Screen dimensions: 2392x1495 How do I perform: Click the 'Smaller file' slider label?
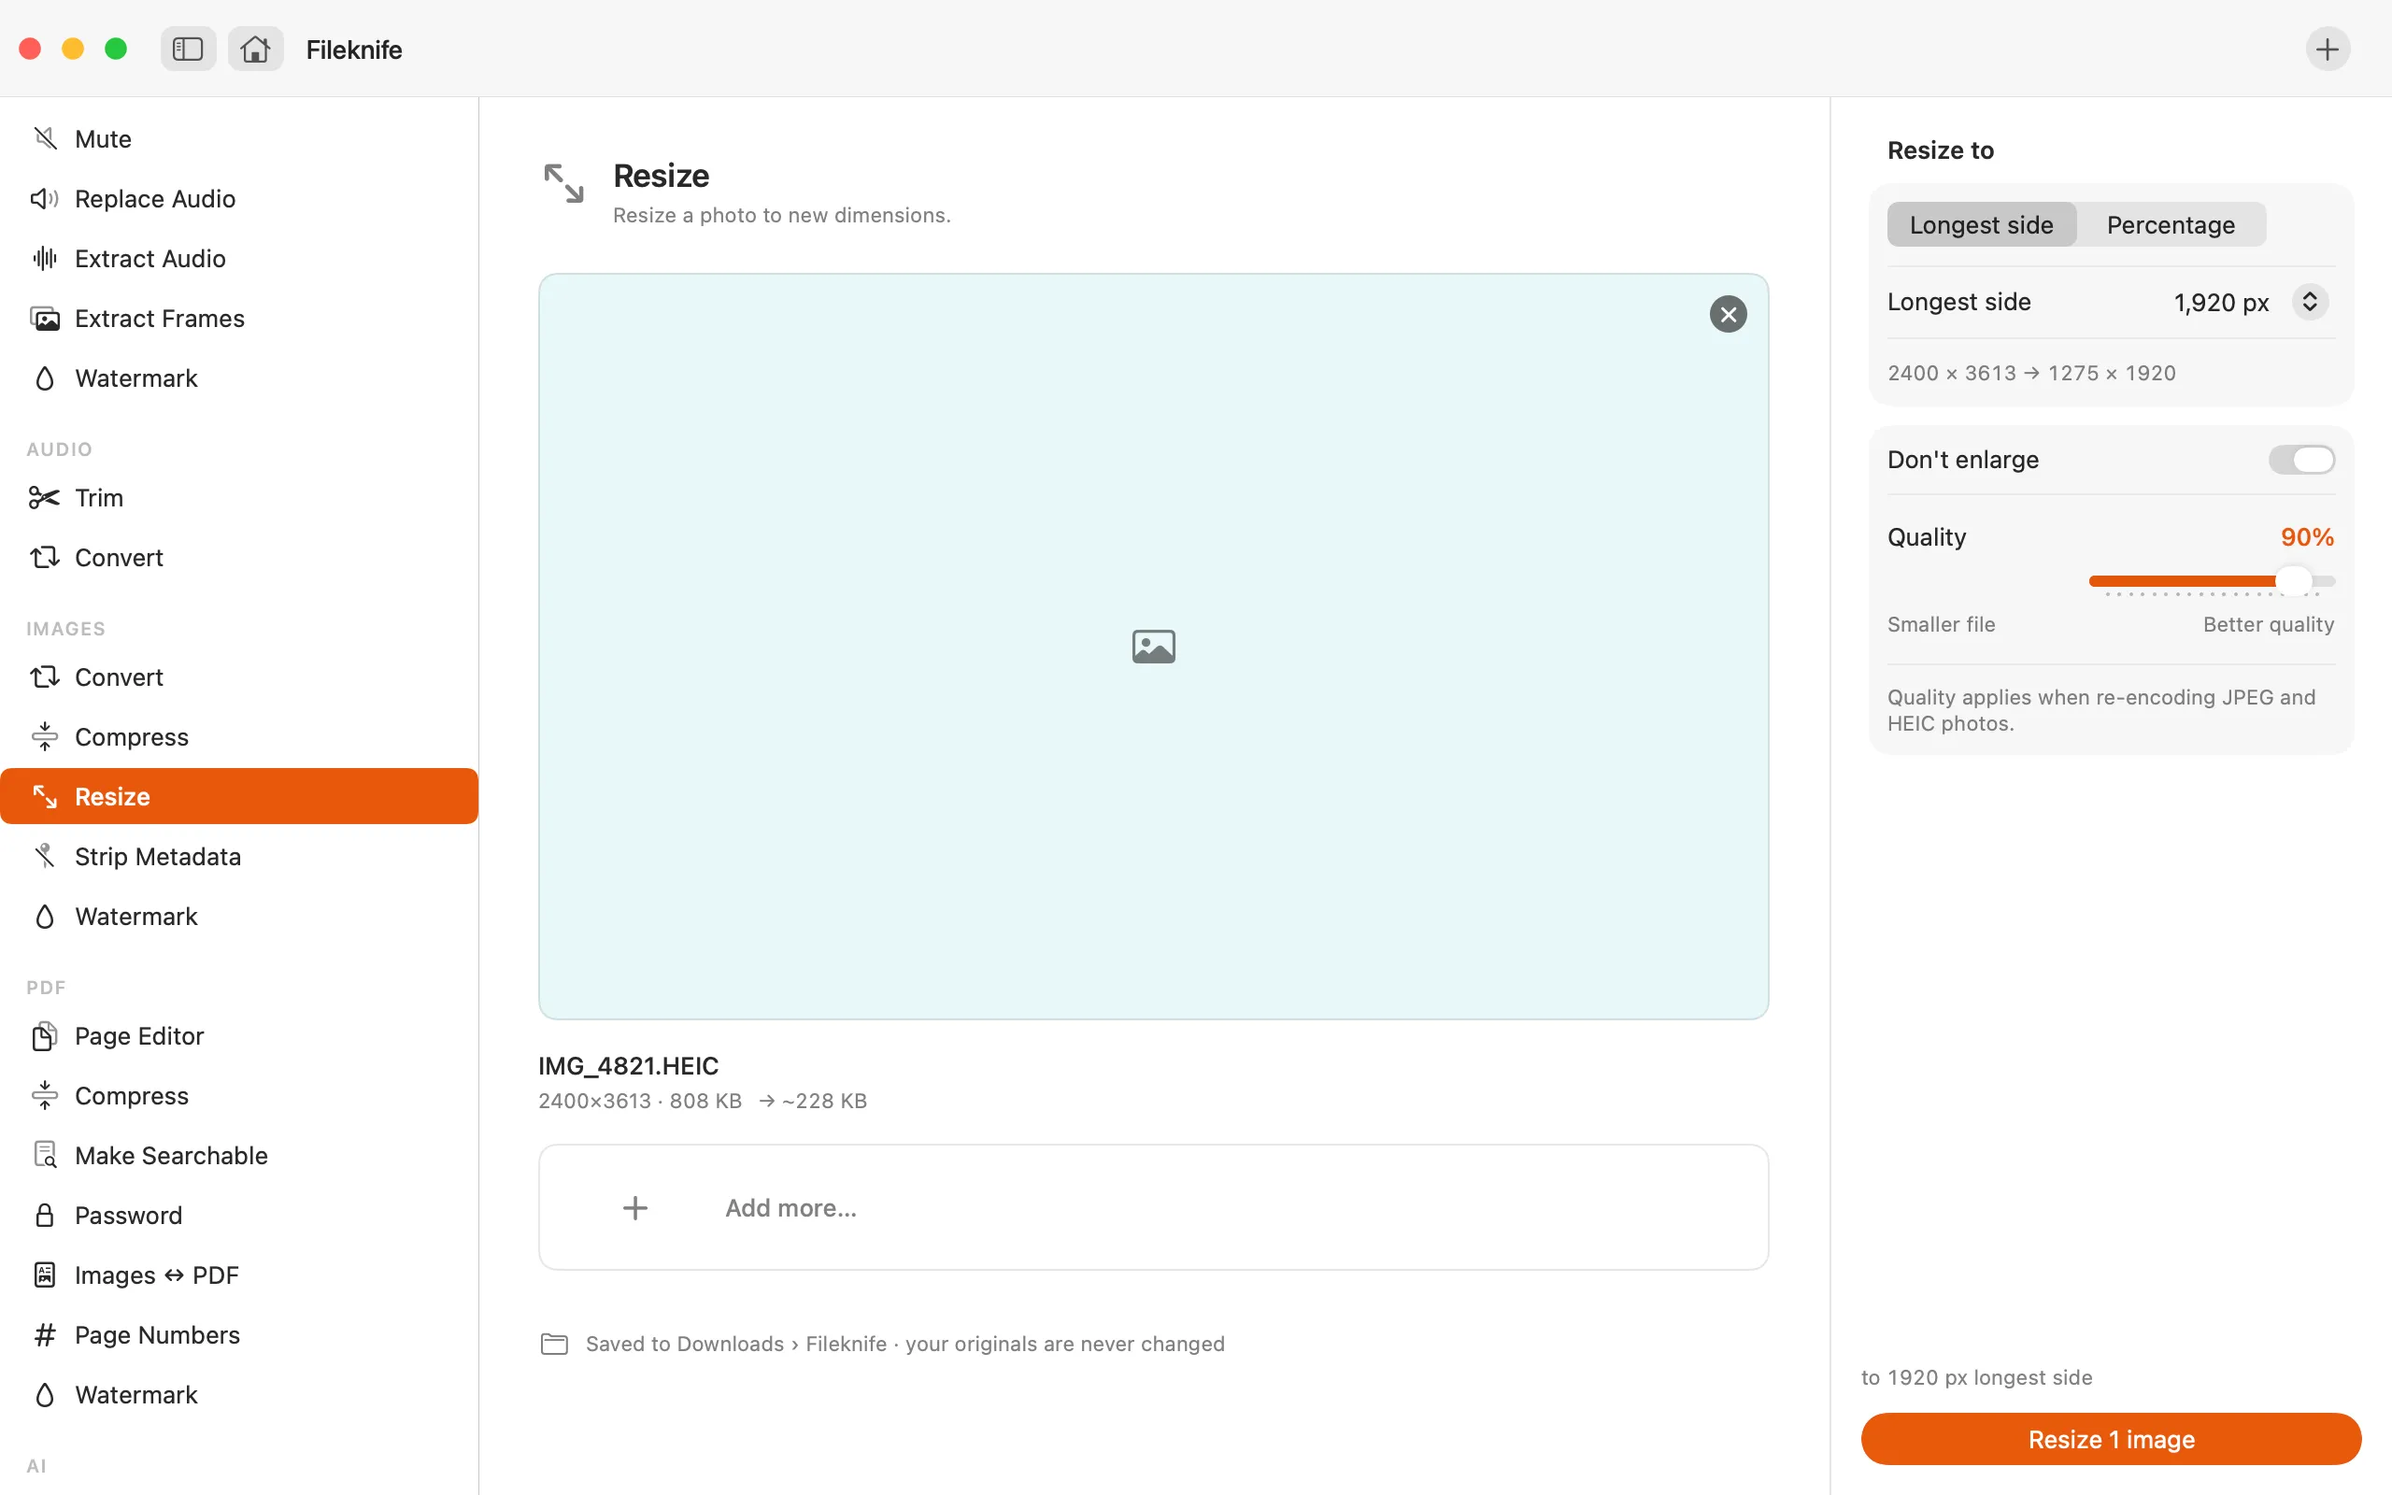click(1942, 624)
